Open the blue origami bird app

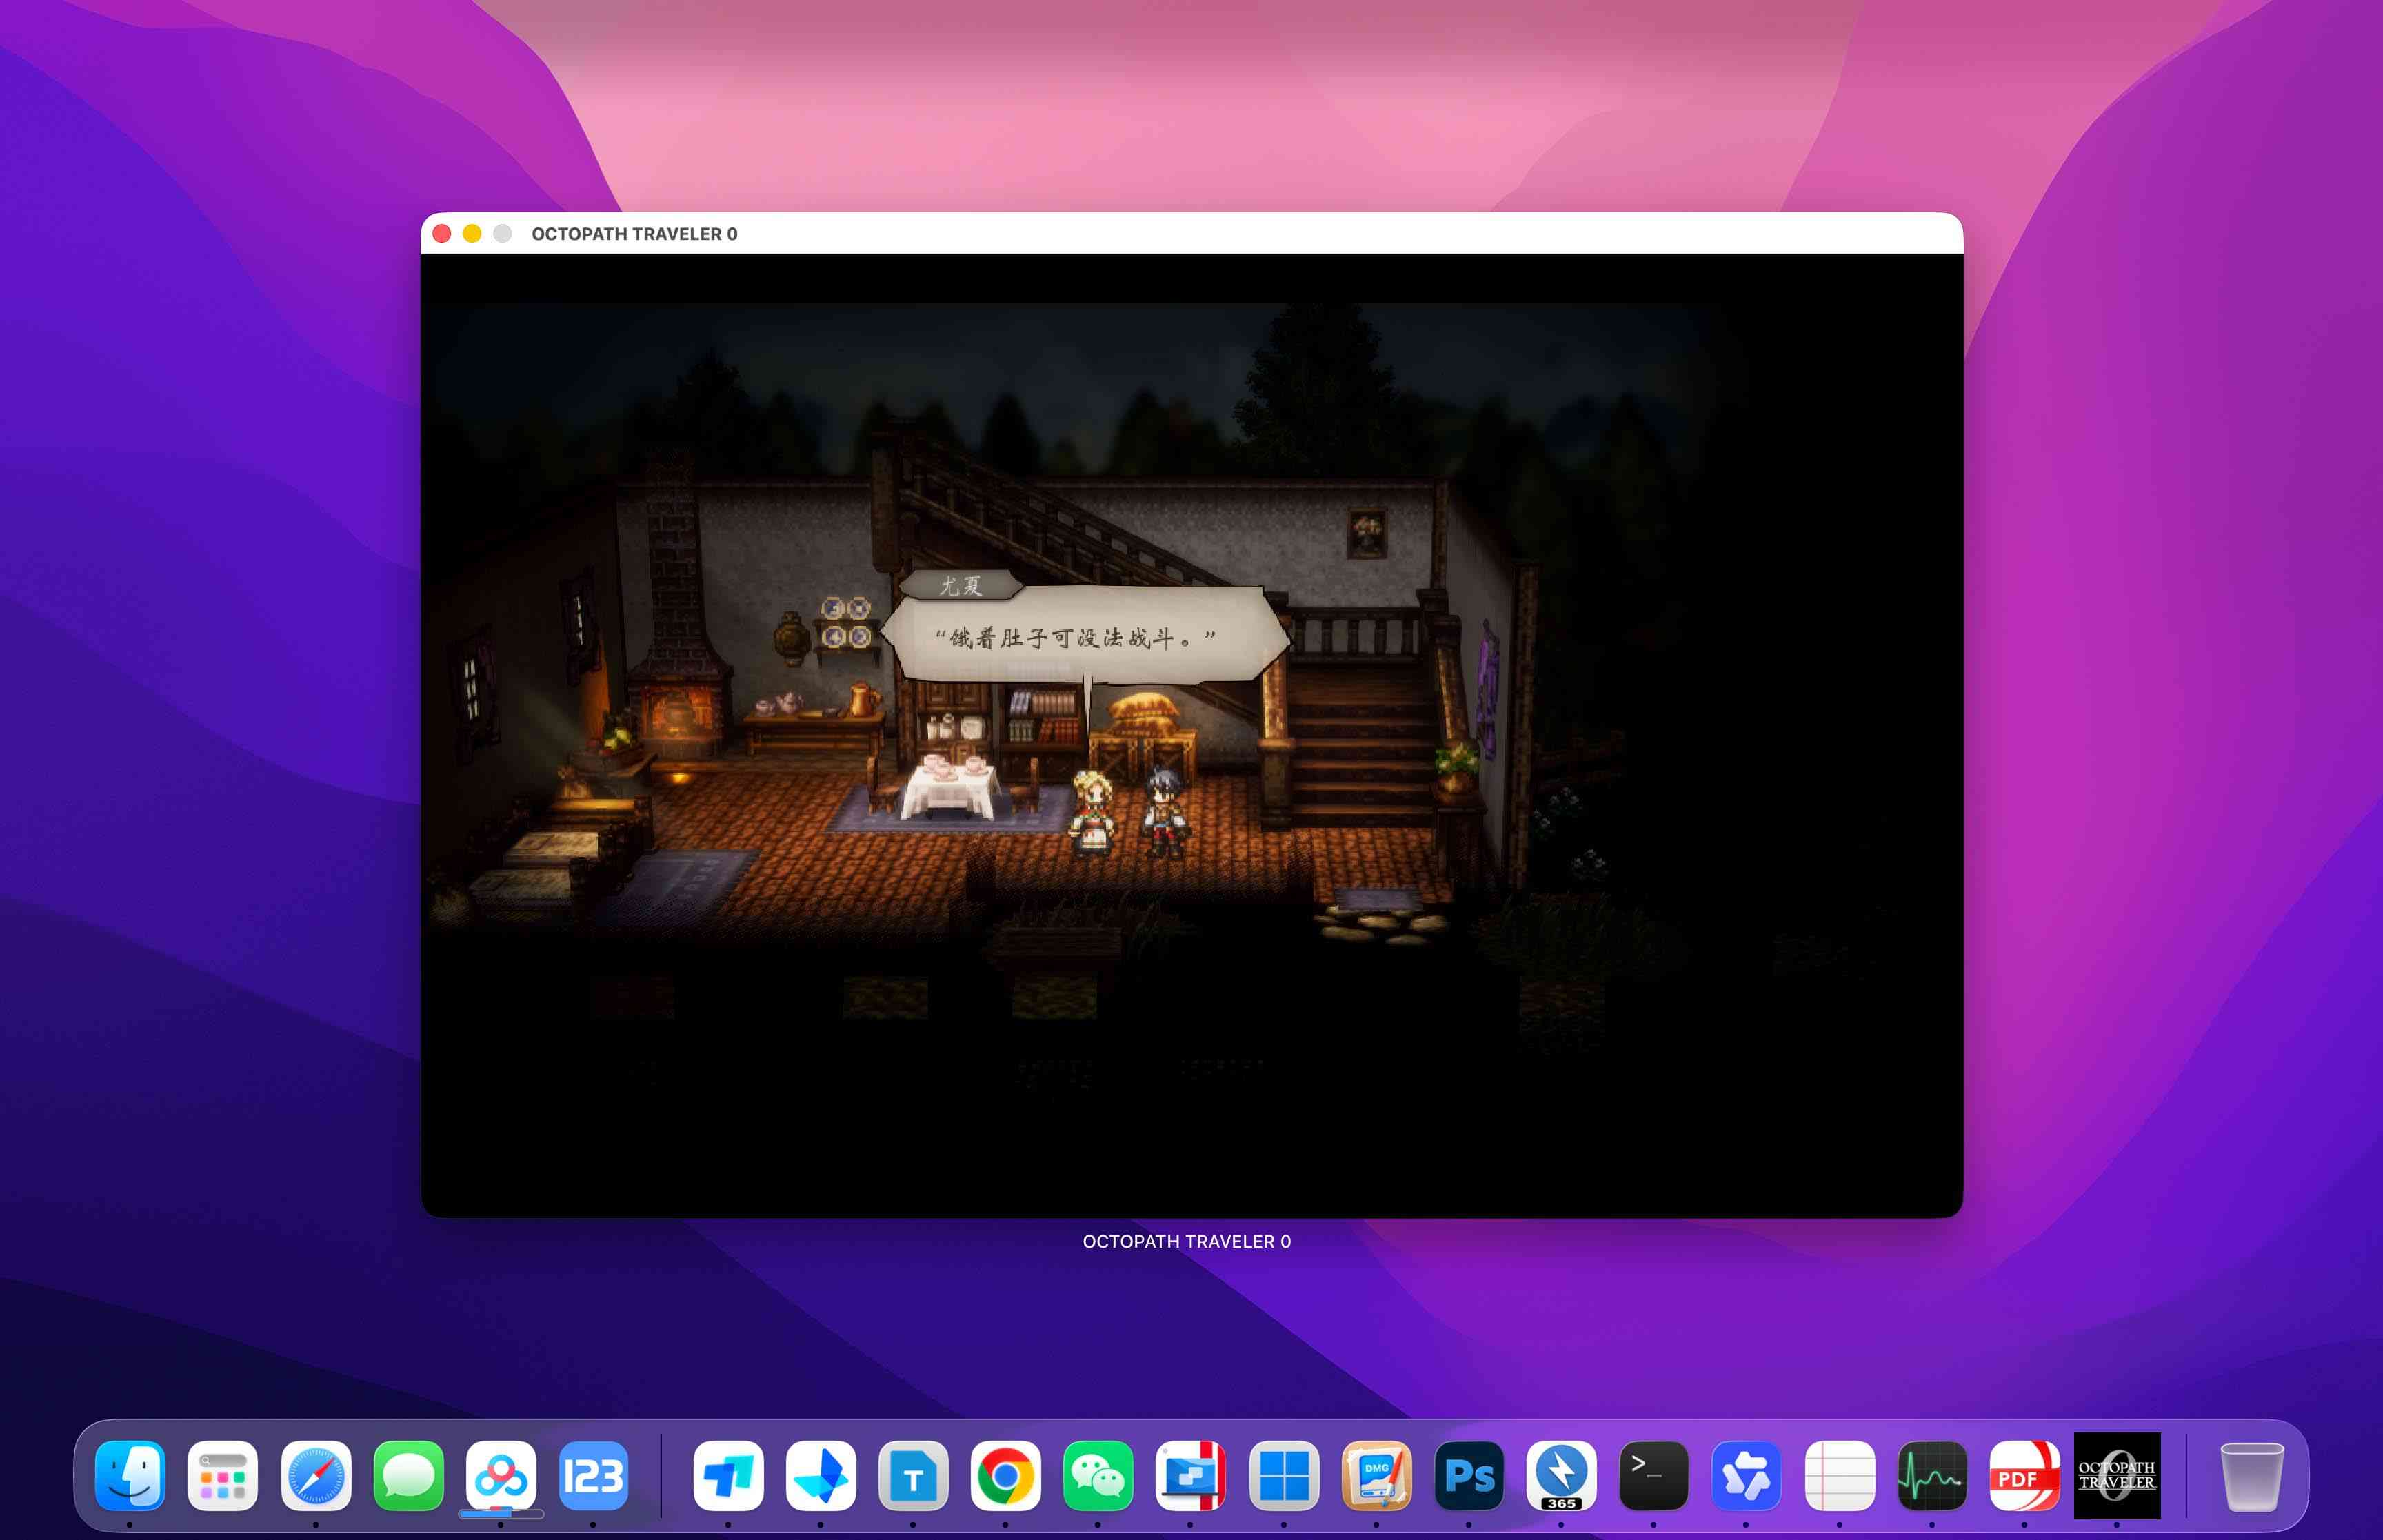pyautogui.click(x=821, y=1476)
